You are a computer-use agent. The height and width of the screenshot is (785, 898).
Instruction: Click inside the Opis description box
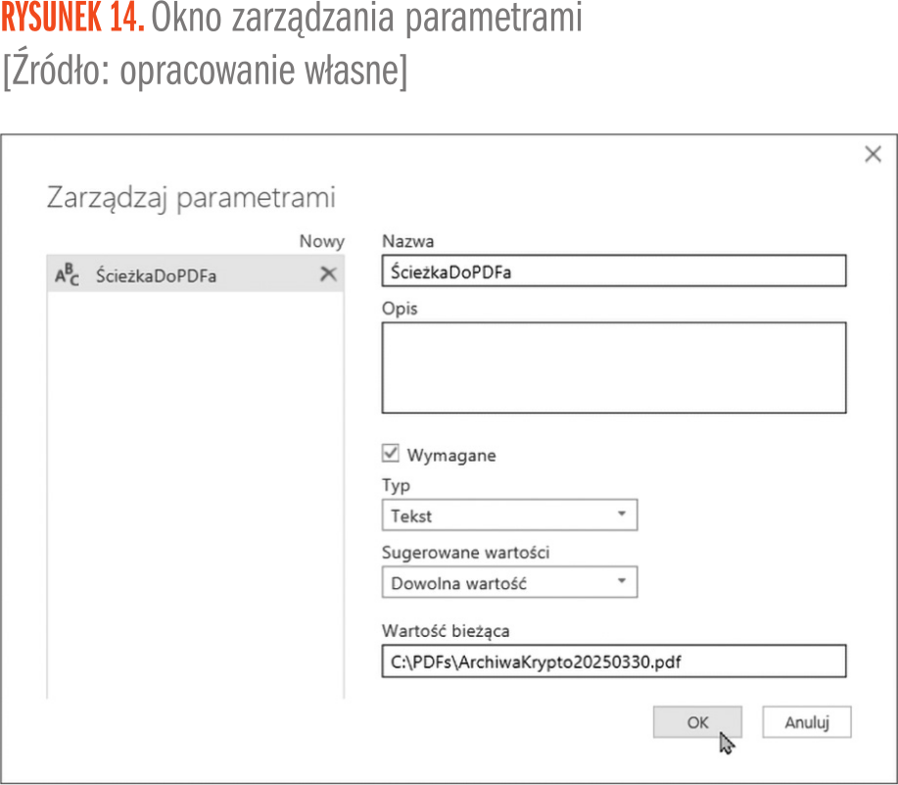coord(613,368)
